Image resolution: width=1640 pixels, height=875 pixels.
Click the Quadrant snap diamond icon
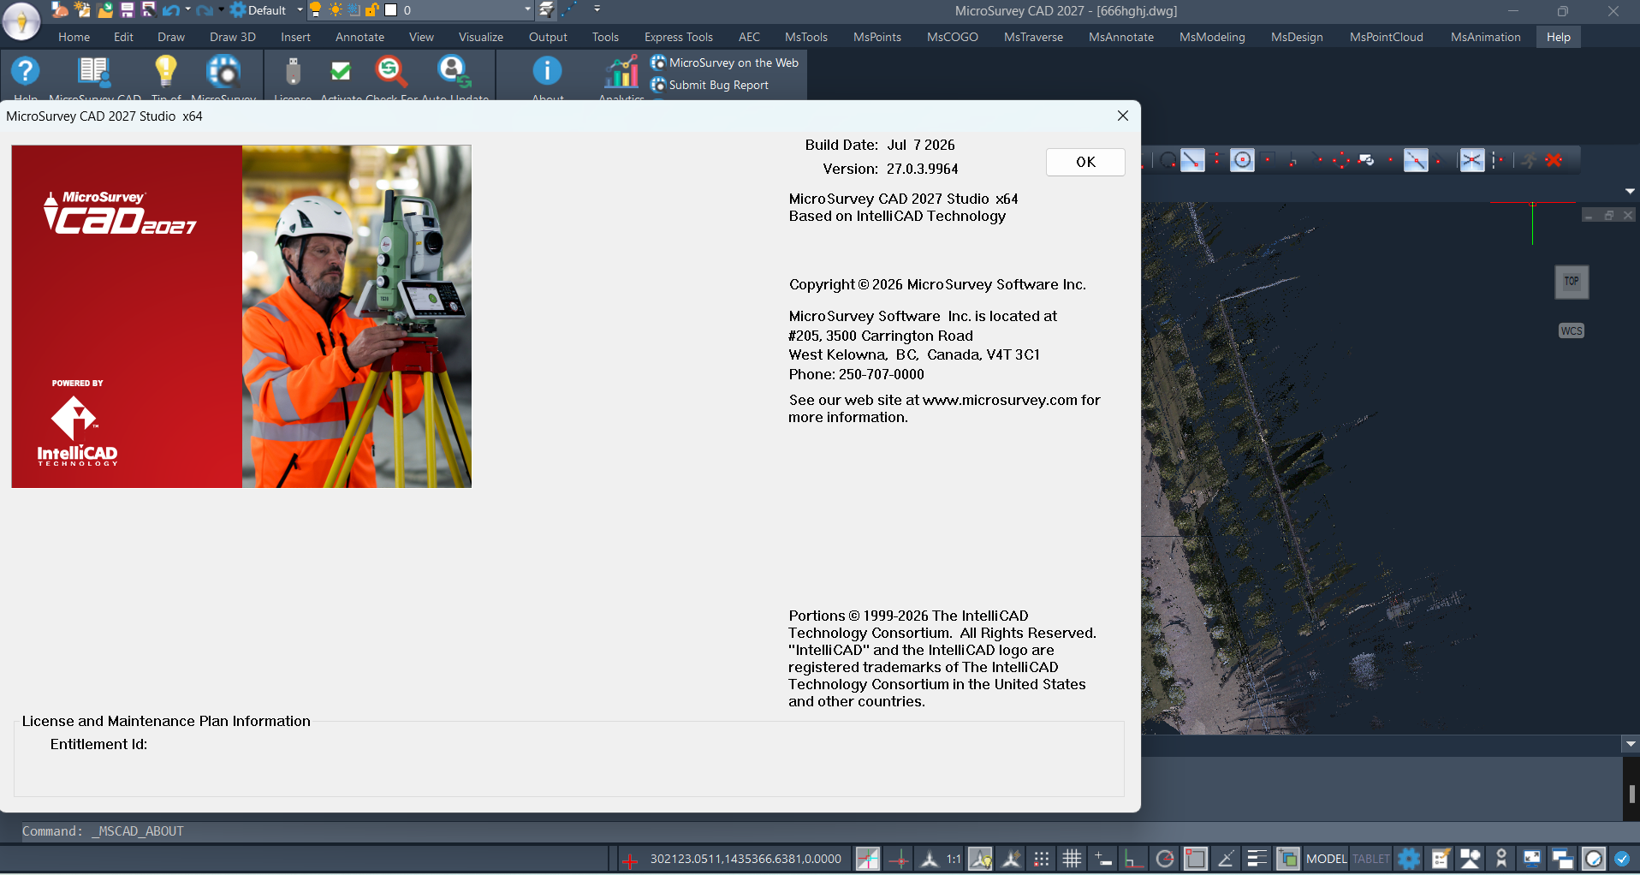[1340, 160]
